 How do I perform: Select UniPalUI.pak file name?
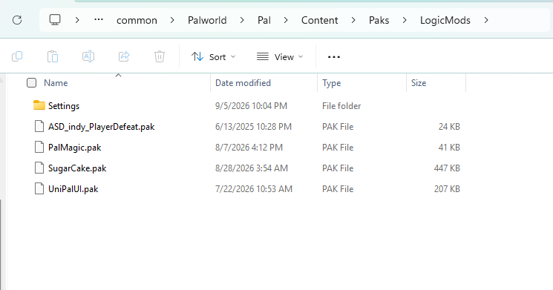point(73,189)
